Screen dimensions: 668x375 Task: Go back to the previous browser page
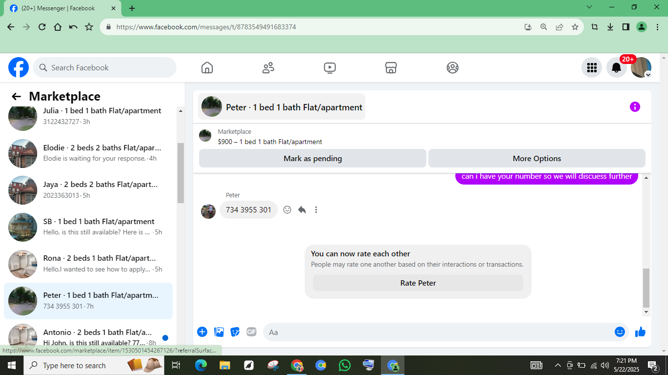(11, 27)
